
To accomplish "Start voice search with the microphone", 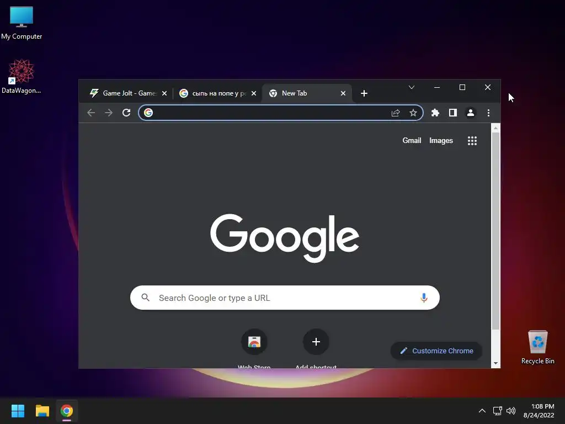I will click(424, 298).
